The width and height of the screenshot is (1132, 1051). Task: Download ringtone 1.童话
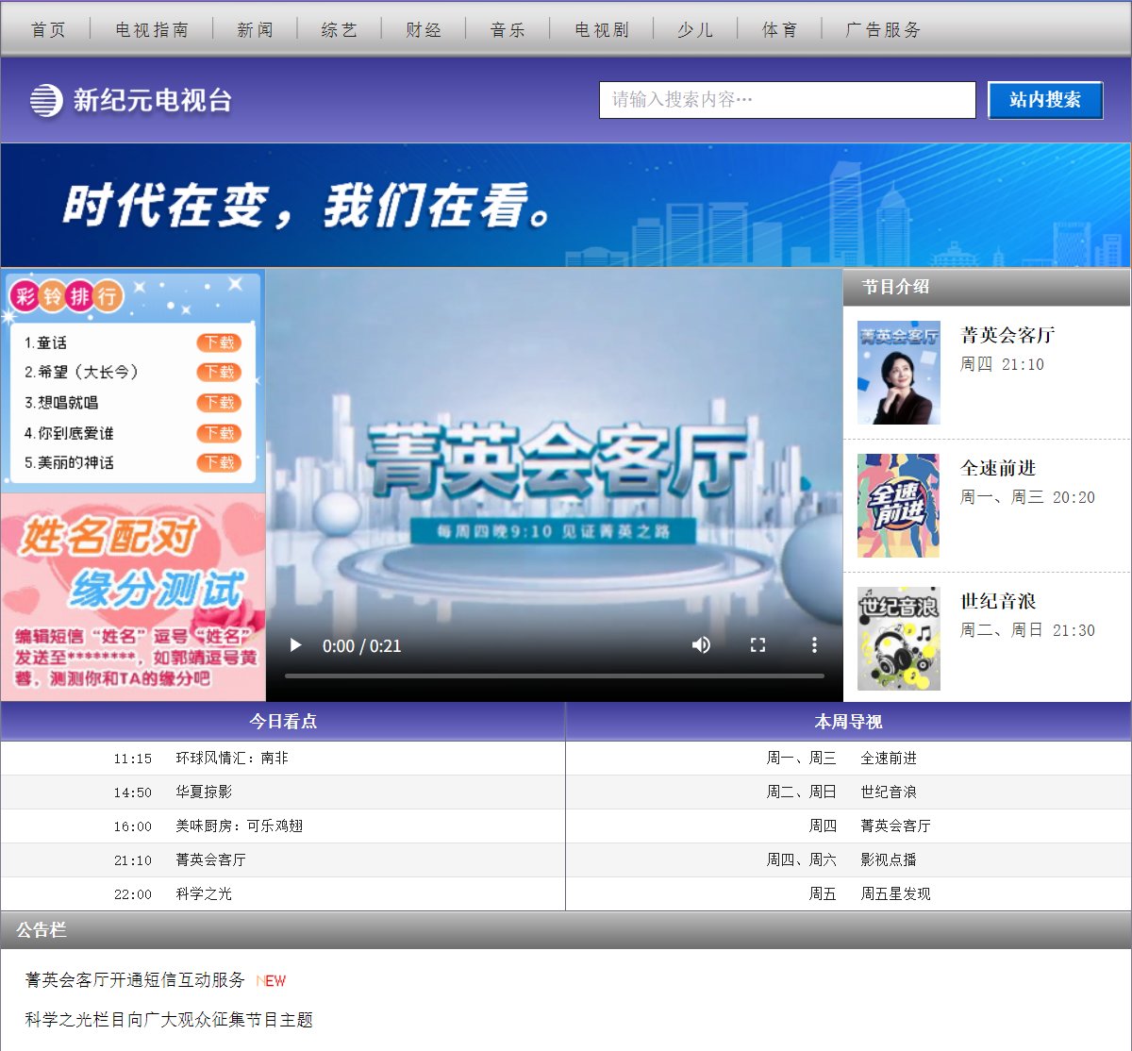pos(219,342)
